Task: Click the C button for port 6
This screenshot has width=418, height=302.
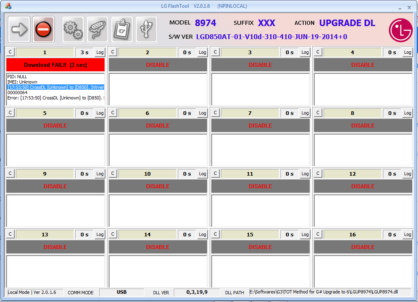Action: point(113,112)
